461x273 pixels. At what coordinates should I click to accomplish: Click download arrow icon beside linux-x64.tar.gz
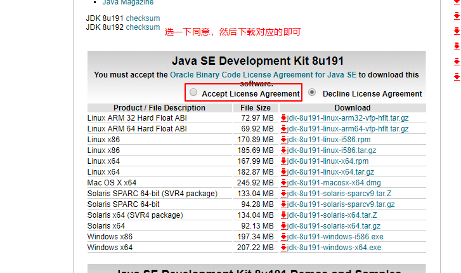tap(283, 172)
